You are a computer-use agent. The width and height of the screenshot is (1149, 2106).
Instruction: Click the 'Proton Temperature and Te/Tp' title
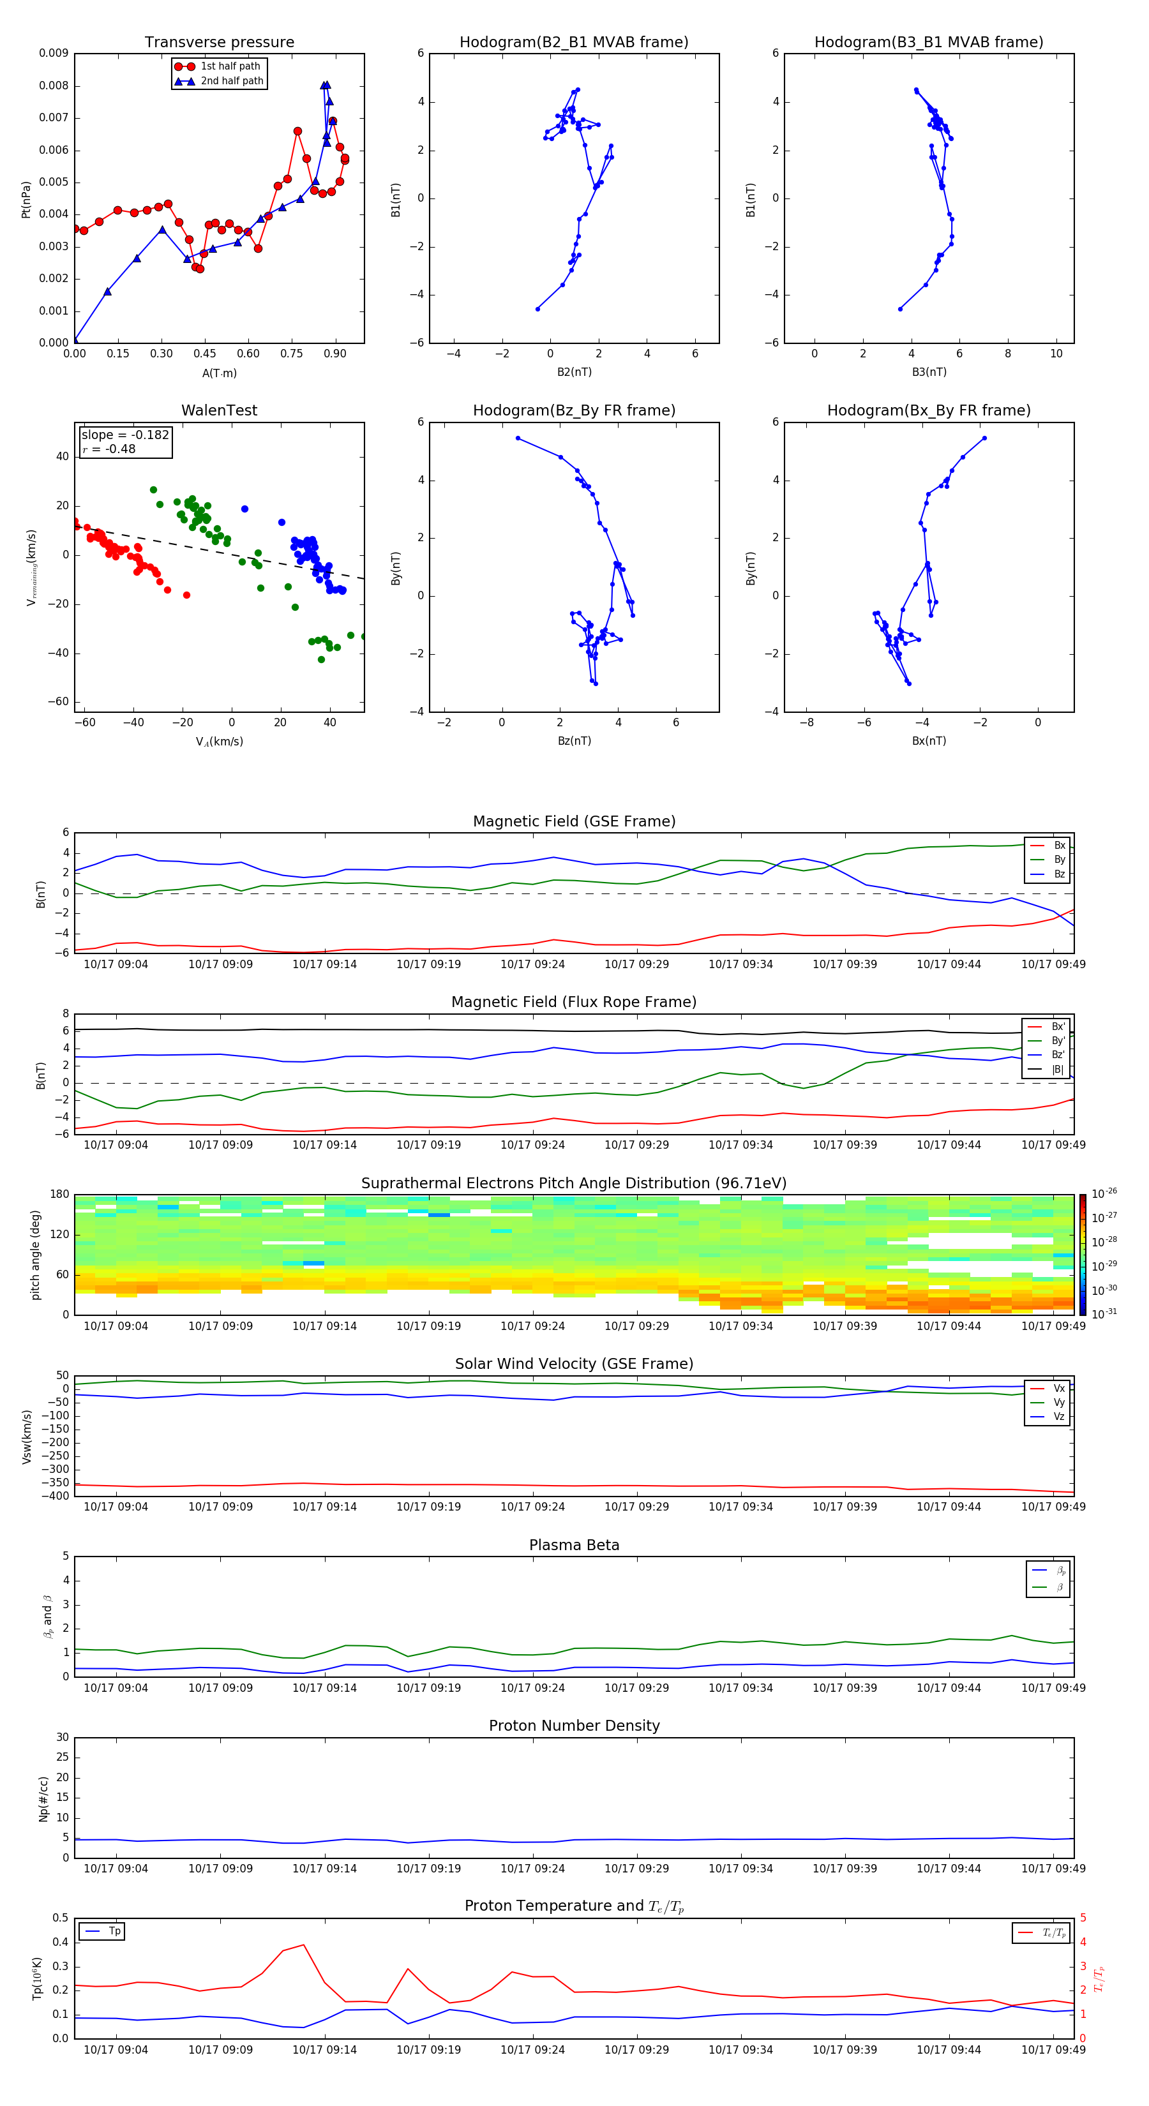click(574, 1906)
